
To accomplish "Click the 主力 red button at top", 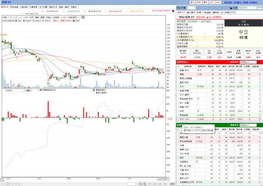I will [212, 2].
